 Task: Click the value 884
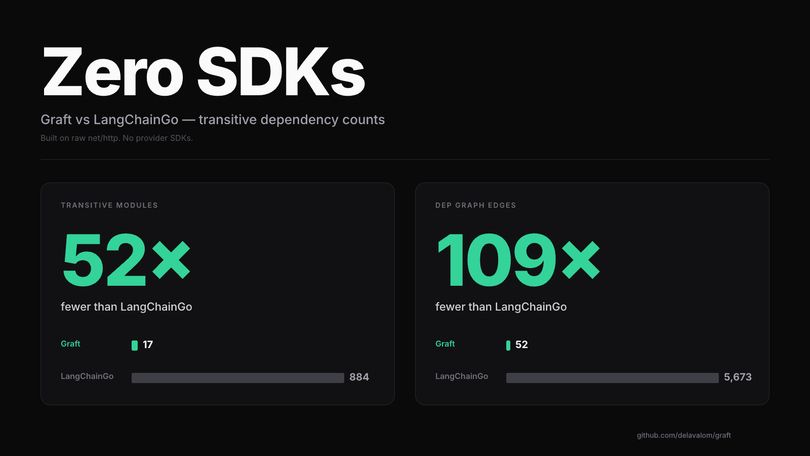[359, 377]
